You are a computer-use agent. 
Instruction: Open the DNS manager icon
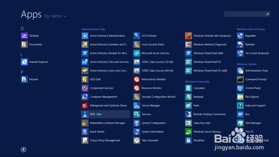coord(85,114)
